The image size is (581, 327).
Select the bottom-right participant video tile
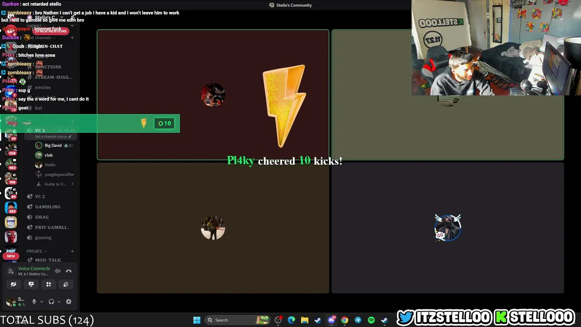[448, 228]
